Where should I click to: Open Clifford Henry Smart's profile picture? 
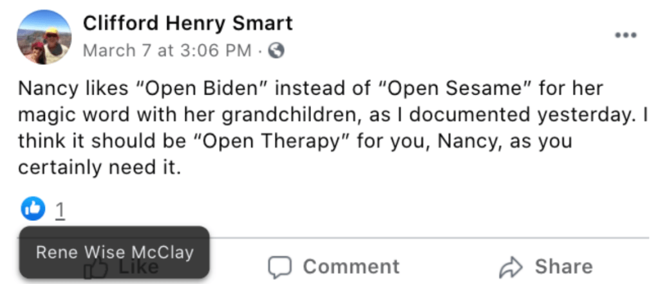click(x=43, y=37)
